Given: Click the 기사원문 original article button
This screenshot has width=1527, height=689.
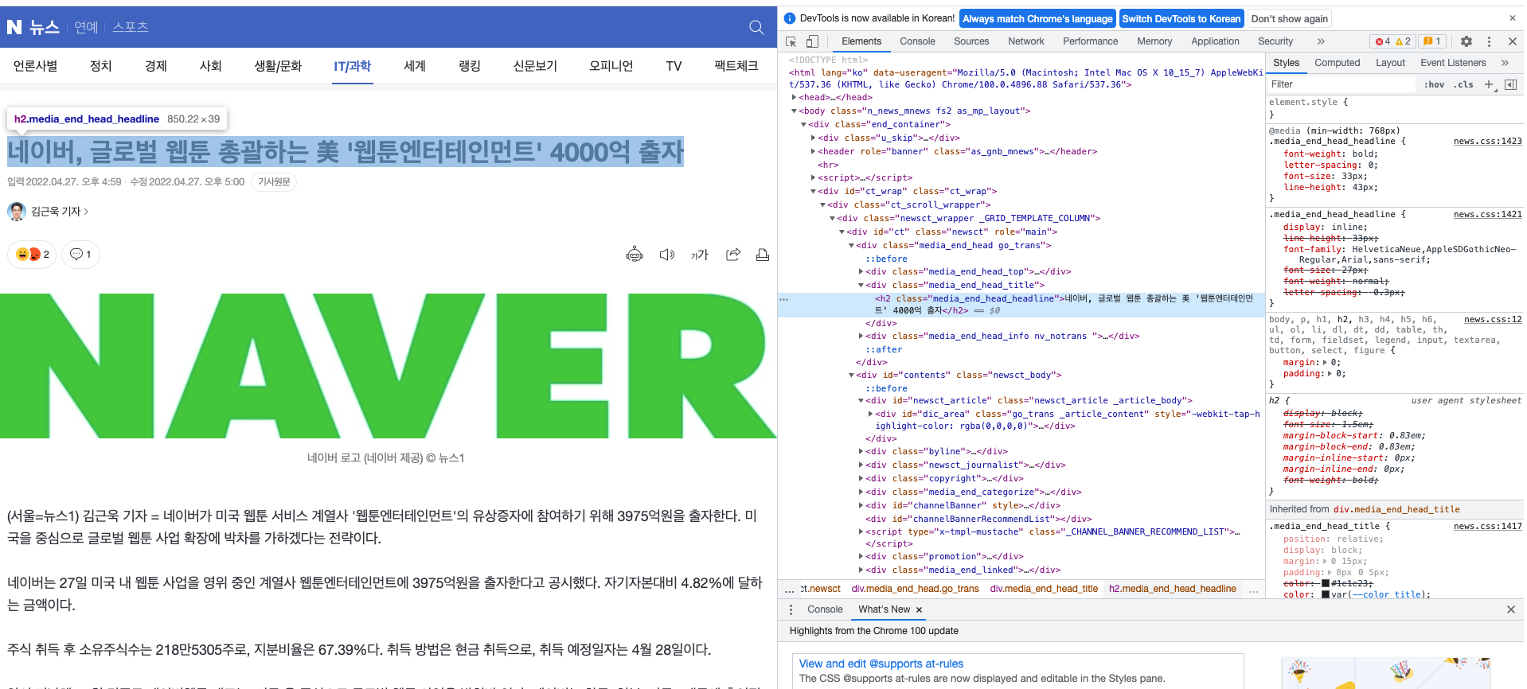Looking at the screenshot, I should [x=274, y=182].
